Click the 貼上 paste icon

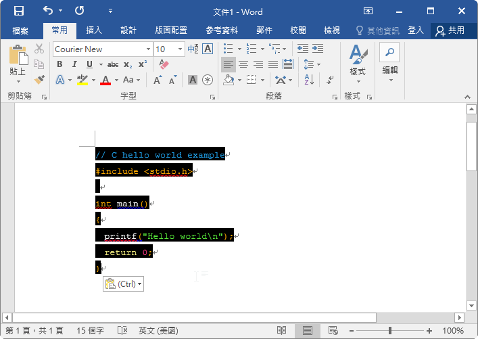pyautogui.click(x=18, y=55)
